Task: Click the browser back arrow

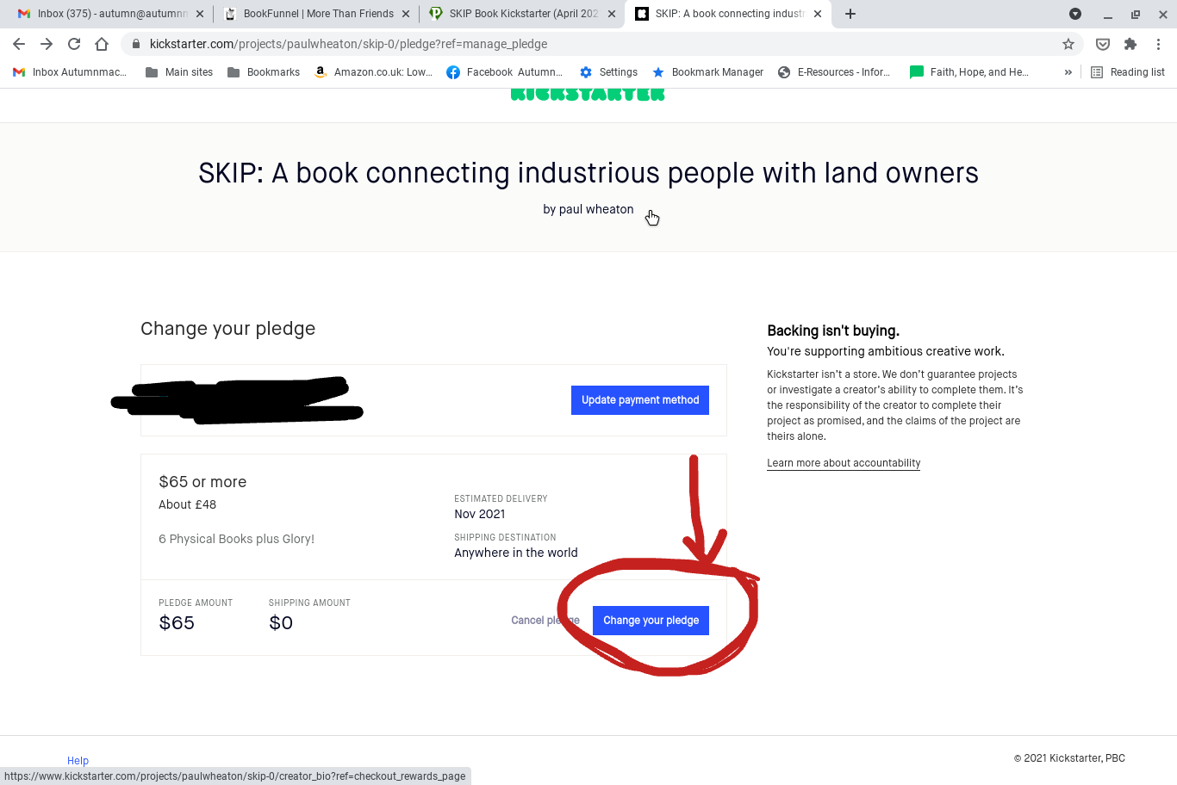Action: tap(19, 44)
